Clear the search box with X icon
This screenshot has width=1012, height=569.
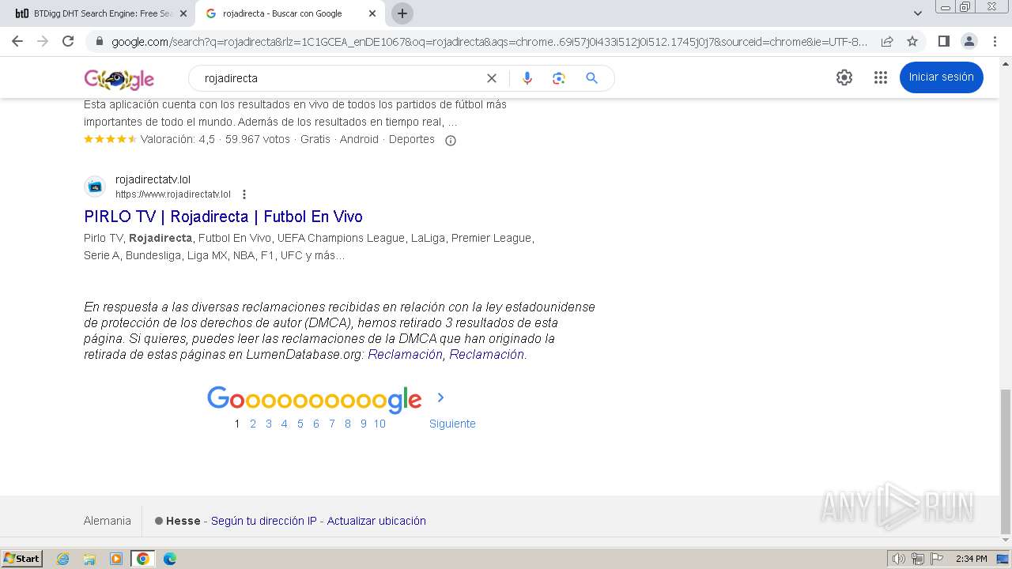(492, 78)
